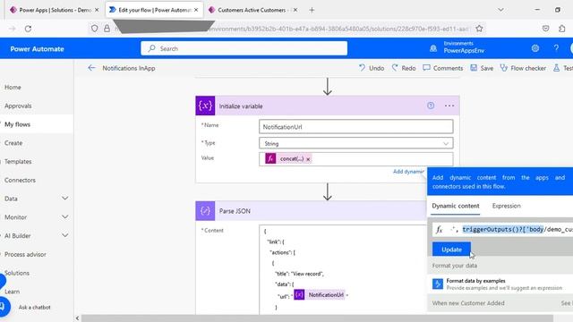List all tabs with dropdown arrow
This screenshot has height=322, width=573.
point(500,10)
